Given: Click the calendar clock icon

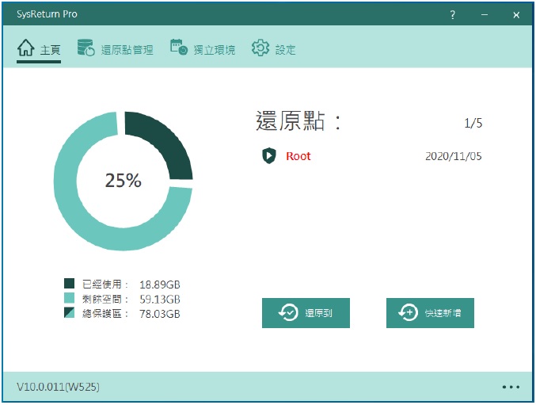Looking at the screenshot, I should coord(179,48).
